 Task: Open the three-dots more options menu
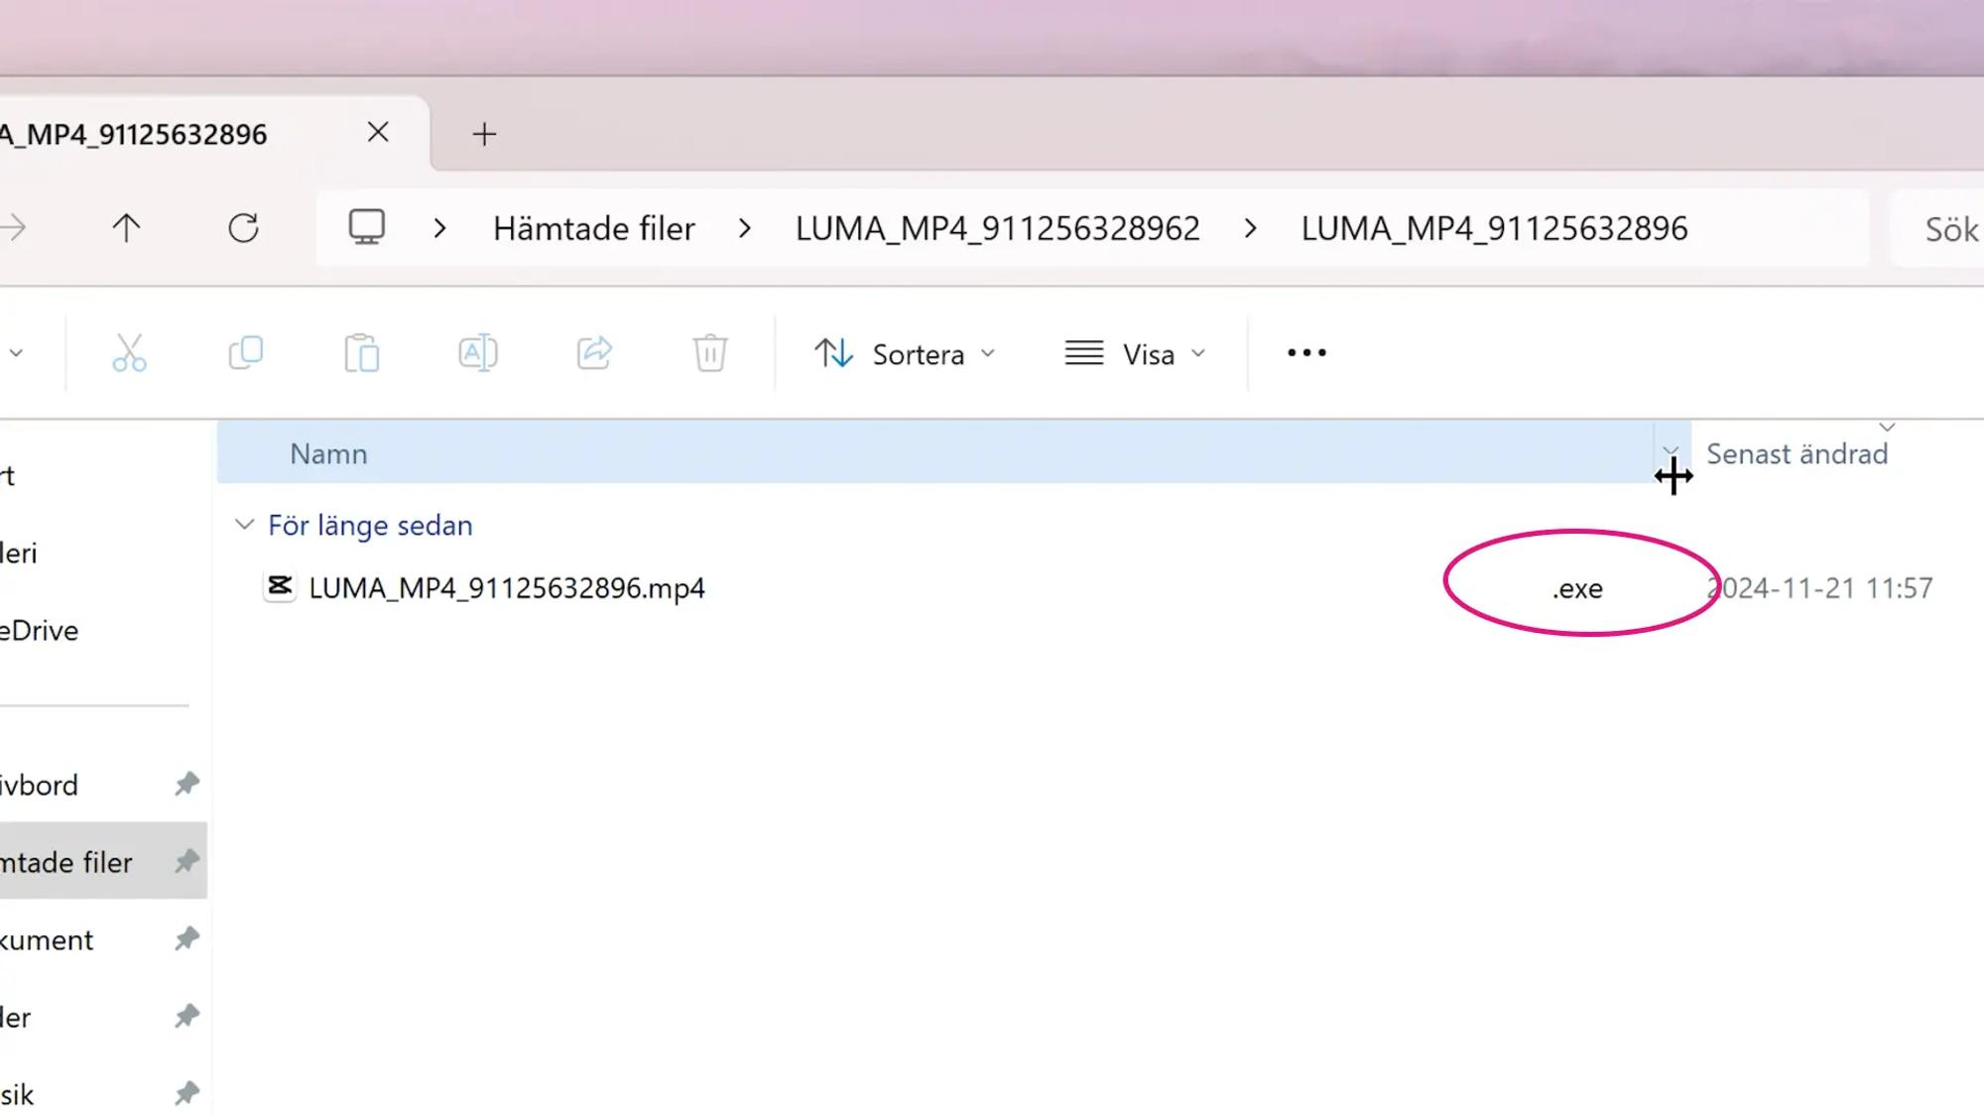click(1306, 353)
